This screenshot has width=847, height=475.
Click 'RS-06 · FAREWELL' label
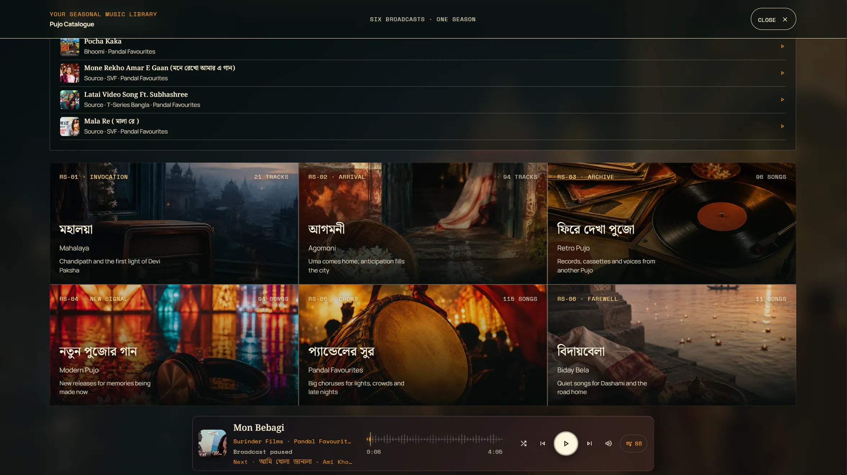tap(587, 299)
